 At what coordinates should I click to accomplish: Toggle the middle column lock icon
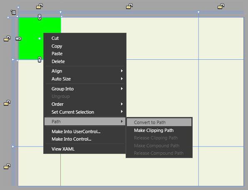[129, 6]
